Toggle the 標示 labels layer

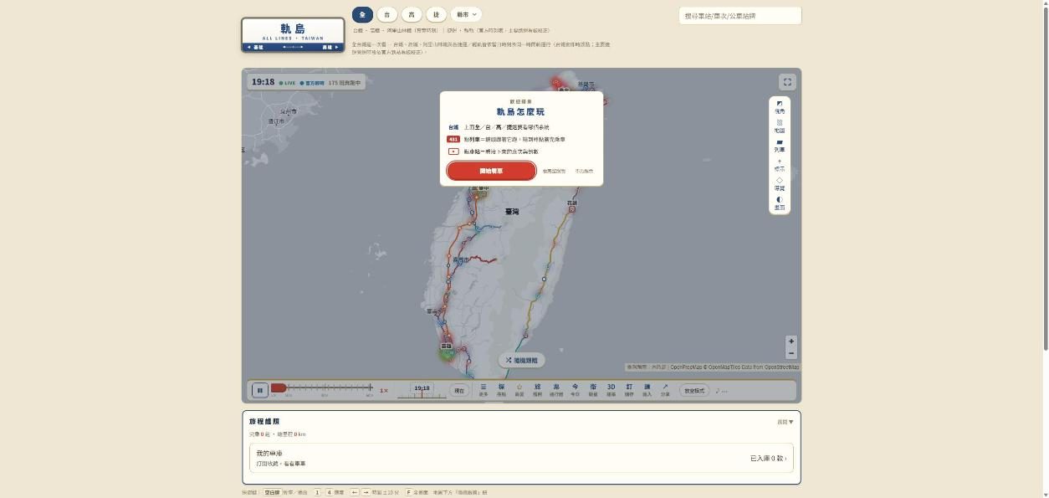780,165
